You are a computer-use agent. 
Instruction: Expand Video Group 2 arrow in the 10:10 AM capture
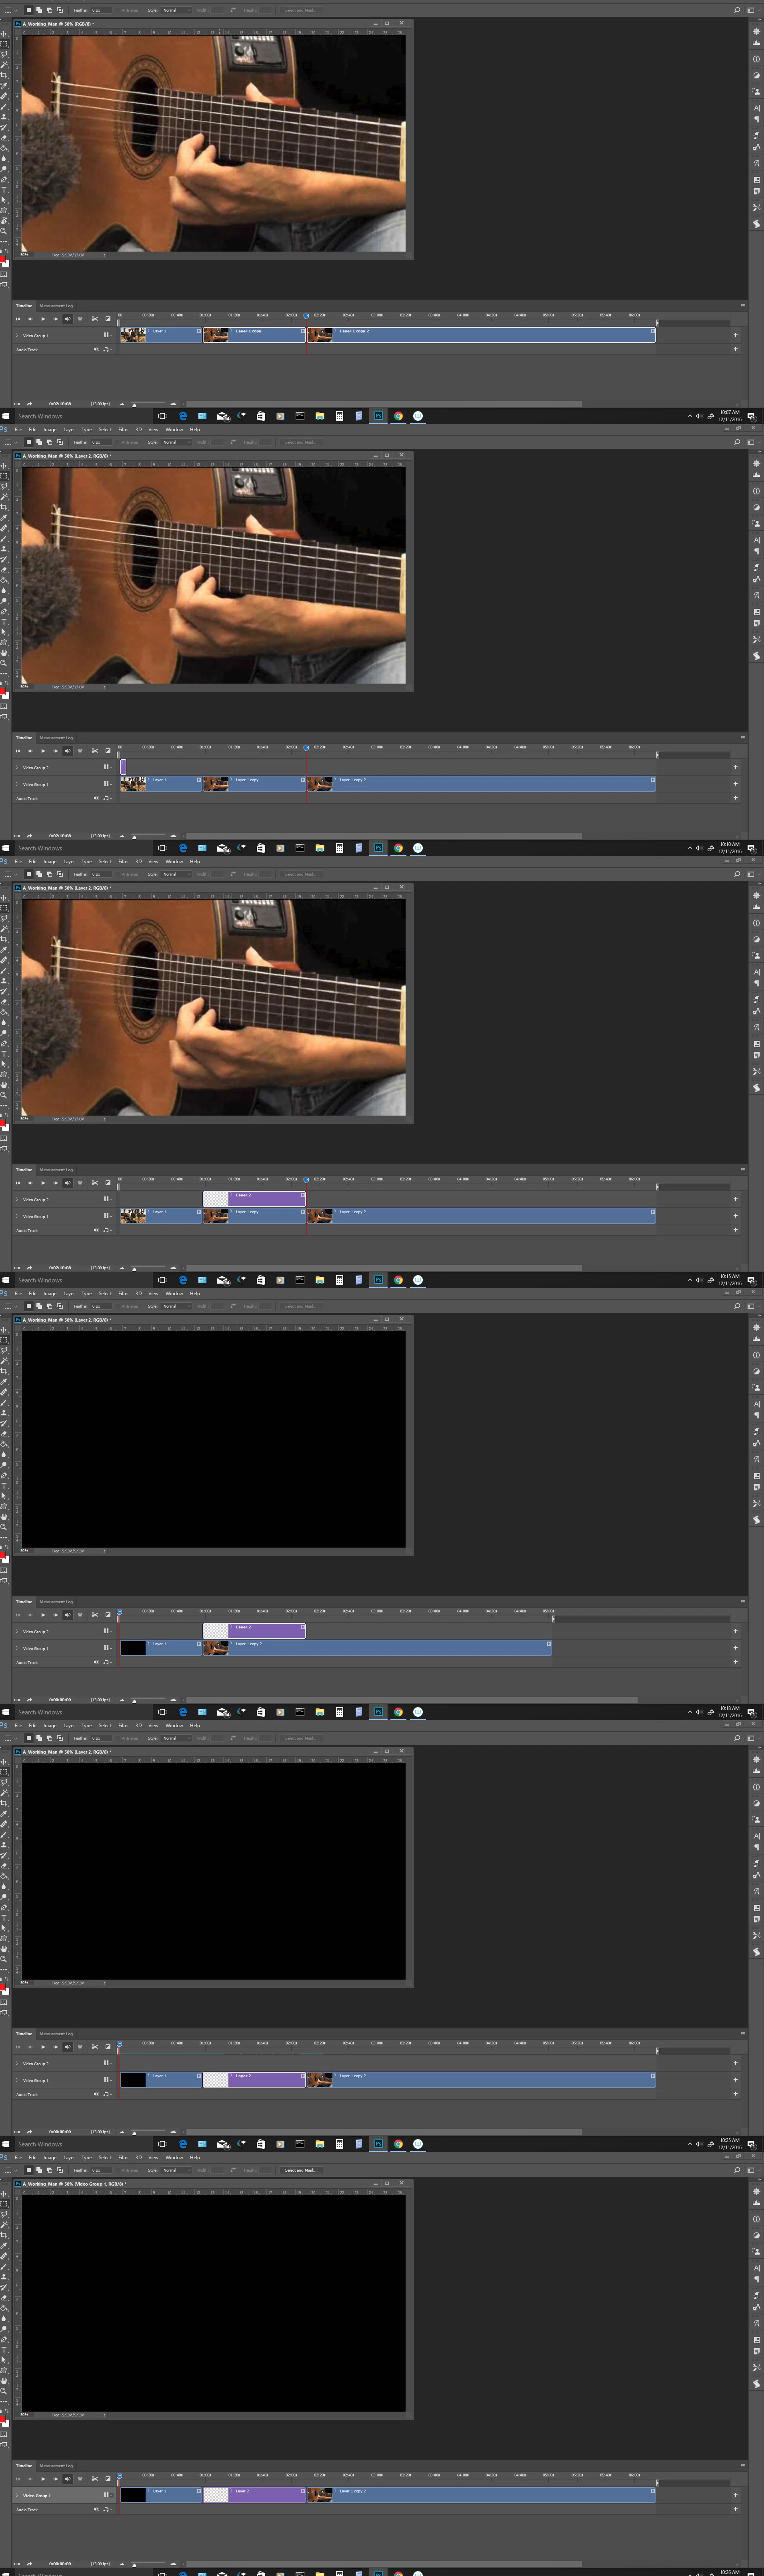pos(16,768)
